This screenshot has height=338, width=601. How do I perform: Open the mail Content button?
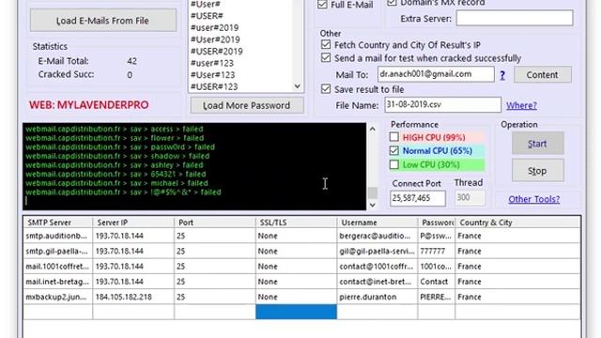(542, 75)
